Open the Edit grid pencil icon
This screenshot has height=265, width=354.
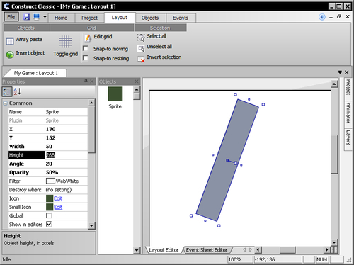[88, 38]
